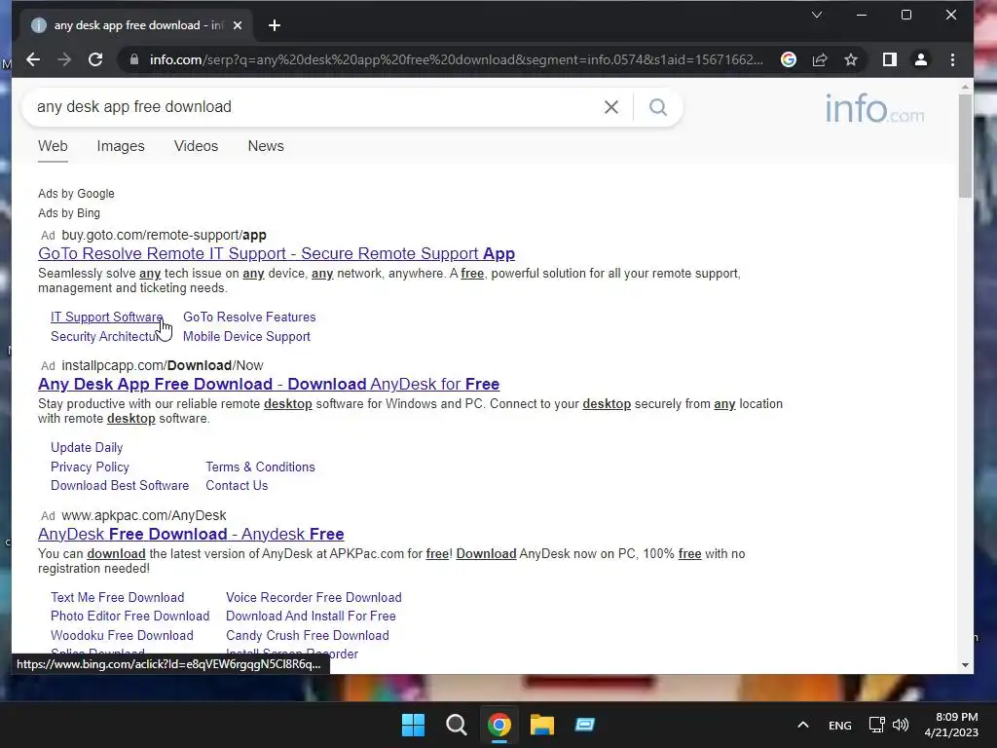The image size is (997, 748).
Task: Open the browser side panel
Action: pos(890,59)
